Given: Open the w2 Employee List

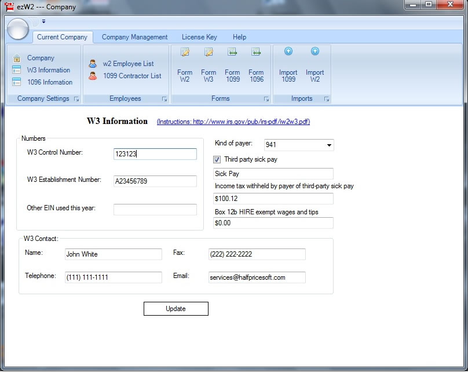Looking at the screenshot, I should coord(129,64).
